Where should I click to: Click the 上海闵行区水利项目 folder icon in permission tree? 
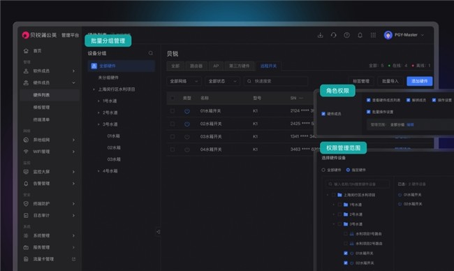coord(339,195)
